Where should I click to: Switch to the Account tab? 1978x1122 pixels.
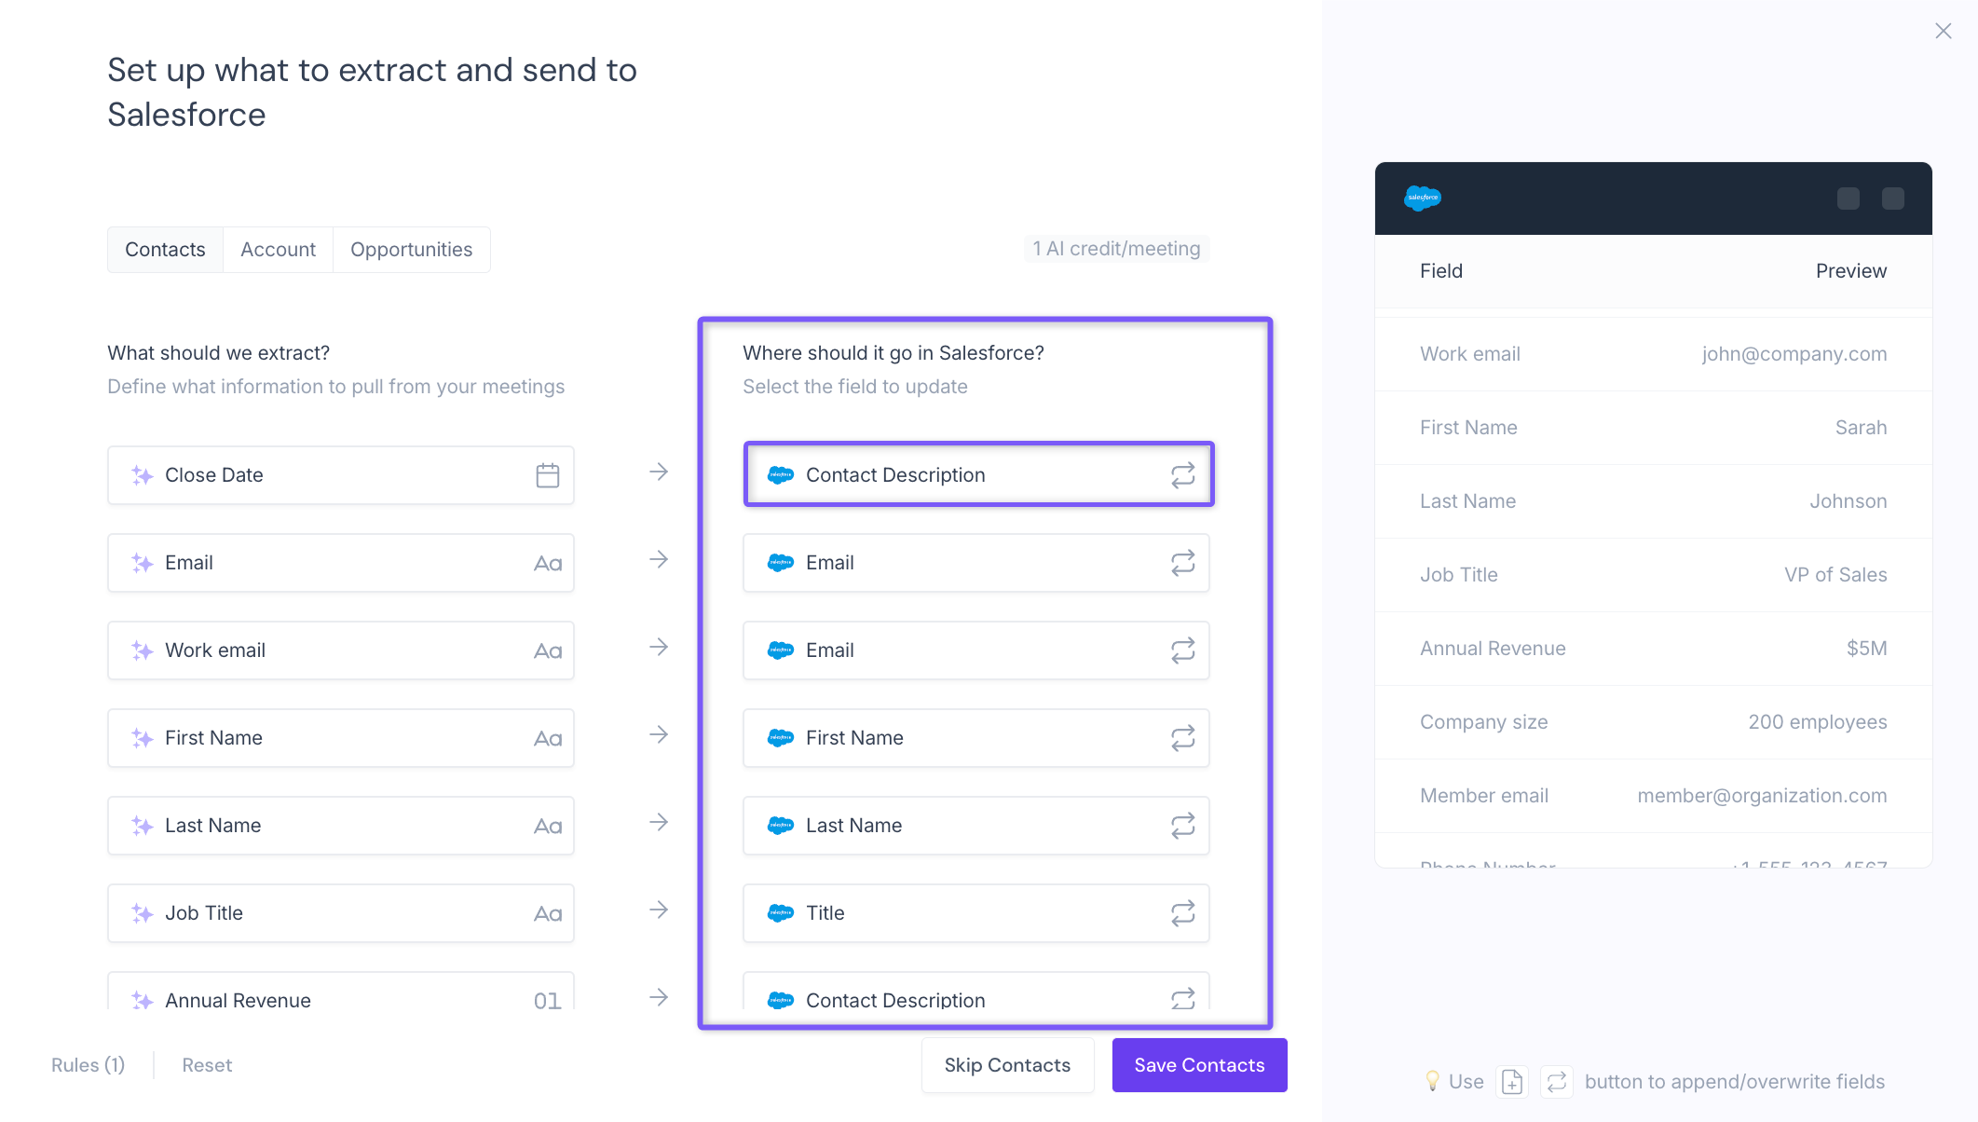pos(278,250)
